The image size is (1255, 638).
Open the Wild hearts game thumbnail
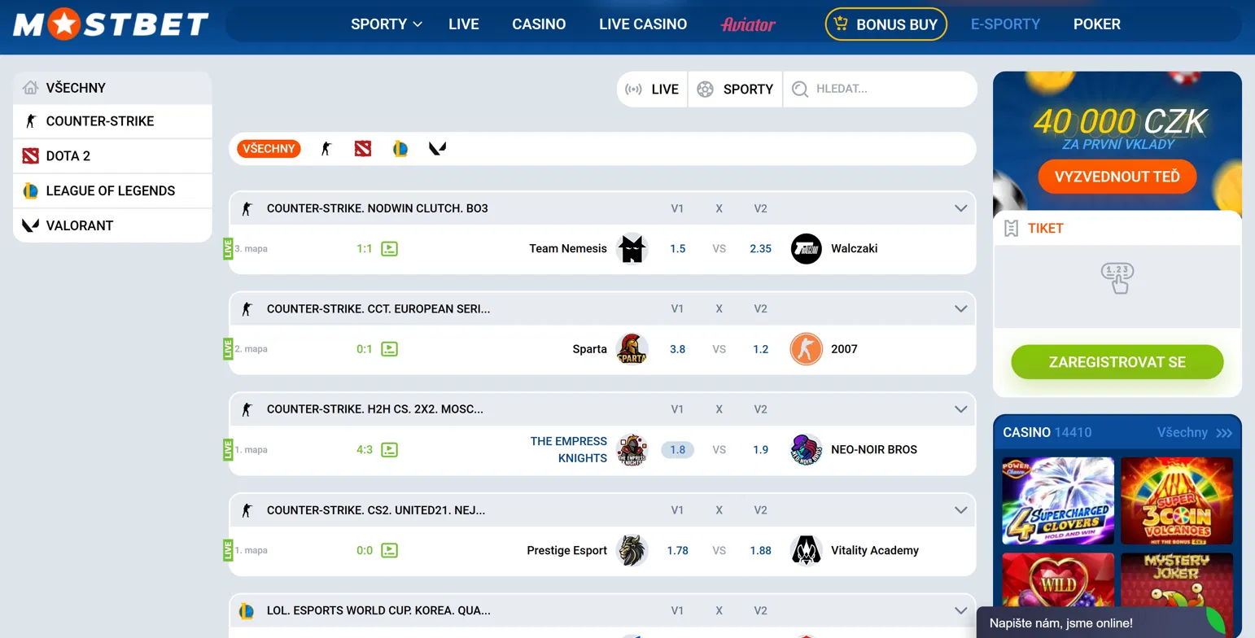click(x=1058, y=579)
